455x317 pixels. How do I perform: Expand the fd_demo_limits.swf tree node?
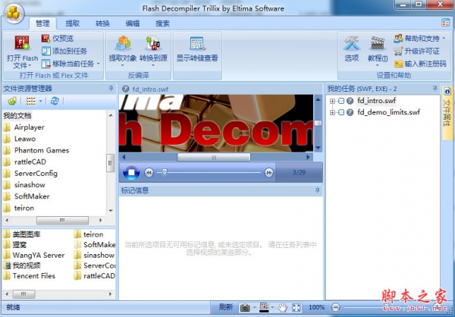pyautogui.click(x=332, y=112)
